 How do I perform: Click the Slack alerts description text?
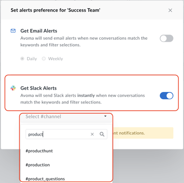point(83,99)
